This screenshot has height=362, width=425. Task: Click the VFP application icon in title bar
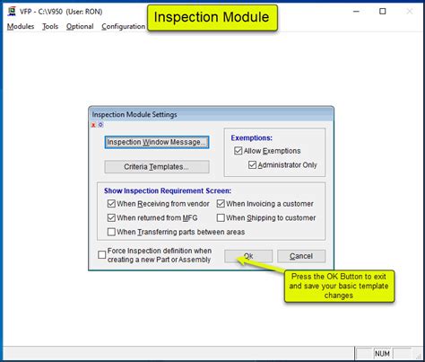pyautogui.click(x=12, y=12)
